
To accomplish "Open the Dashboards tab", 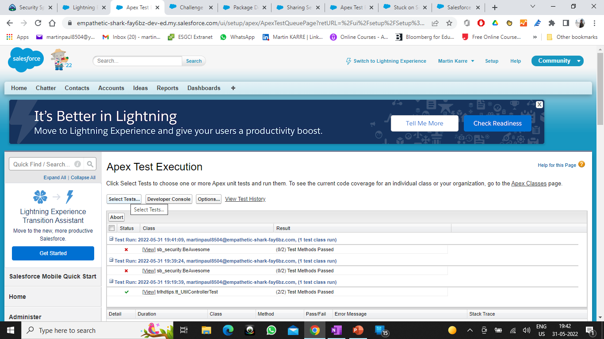I will (204, 88).
